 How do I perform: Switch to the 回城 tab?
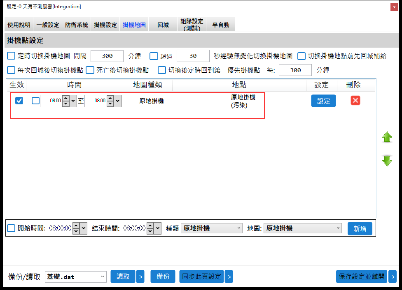pos(163,25)
